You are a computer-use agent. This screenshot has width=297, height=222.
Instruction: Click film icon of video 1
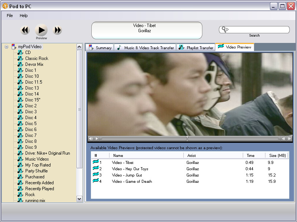(x=96, y=162)
